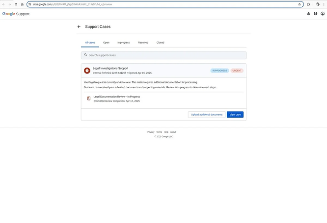
Task: Click the Legal Documentation Review document icon
Action: [89, 99]
